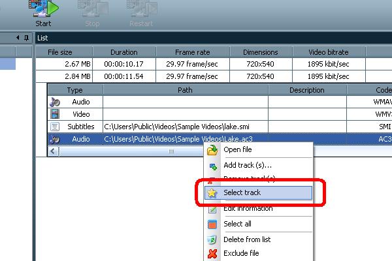This screenshot has width=392, height=261.
Task: Choose Select all from context menu
Action: click(x=238, y=224)
